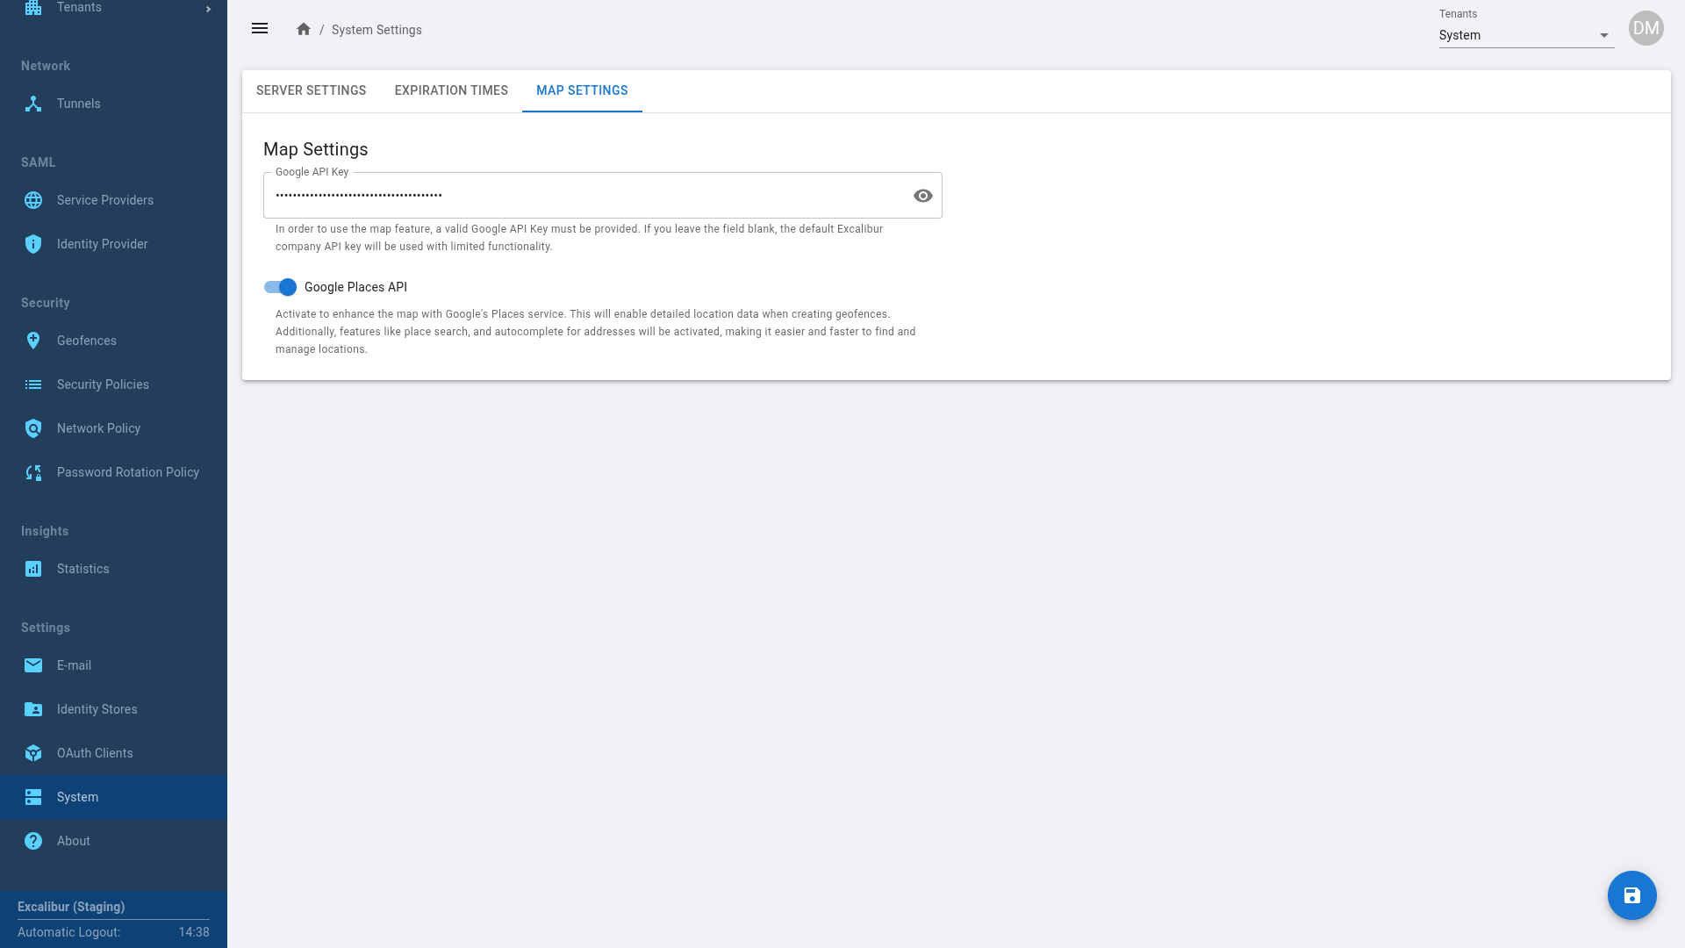Toggle the hamburger sidebar menu
This screenshot has width=1685, height=948.
[x=260, y=29]
